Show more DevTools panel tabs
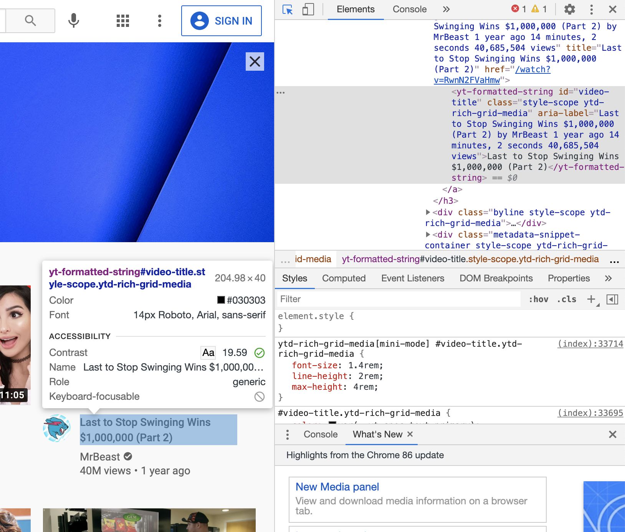Viewport: 625px width, 532px height. point(446,9)
